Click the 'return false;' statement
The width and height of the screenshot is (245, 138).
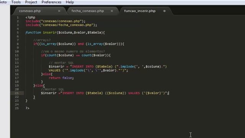pos(61,78)
